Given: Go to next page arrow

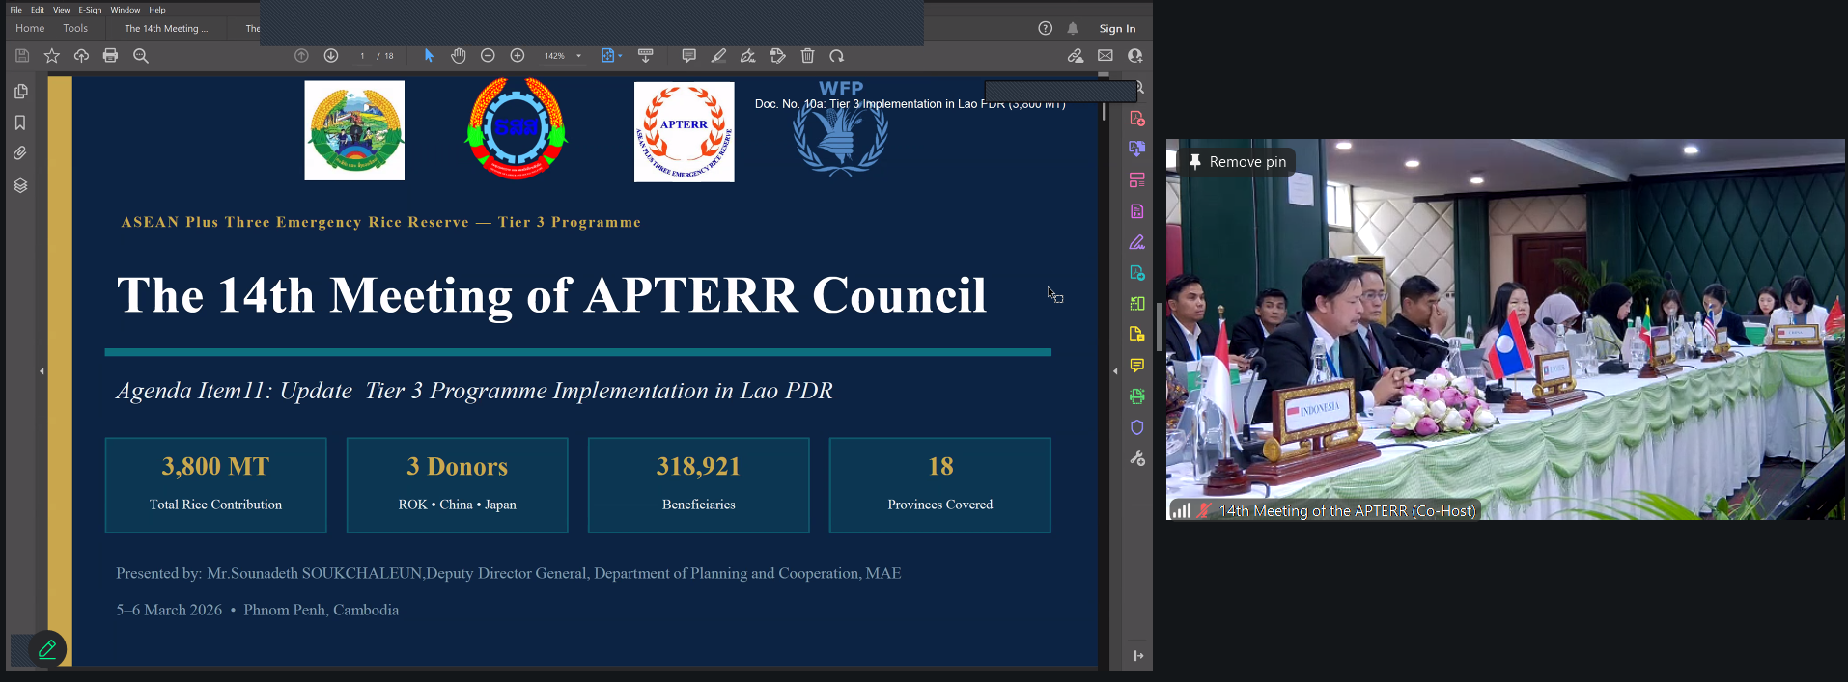Looking at the screenshot, I should click(331, 56).
